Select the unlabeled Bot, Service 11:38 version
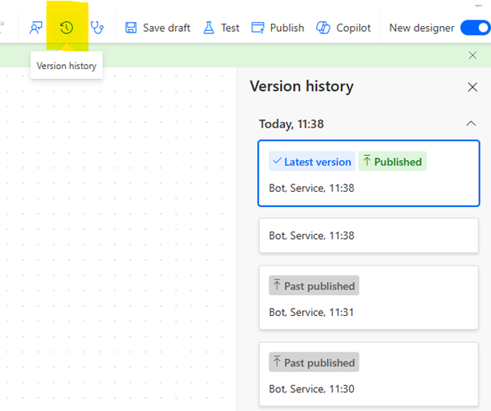This screenshot has width=491, height=411. tap(368, 236)
